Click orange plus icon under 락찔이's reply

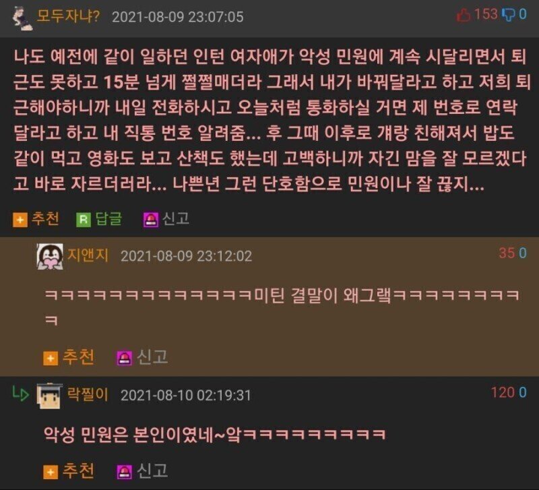tap(51, 472)
